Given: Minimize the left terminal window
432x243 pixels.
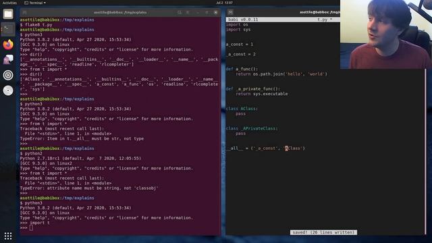Looking at the screenshot, I should pyautogui.click(x=198, y=12).
